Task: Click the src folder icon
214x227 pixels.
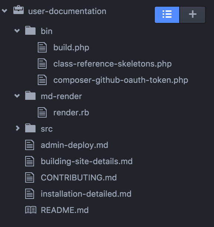Action: point(30,128)
